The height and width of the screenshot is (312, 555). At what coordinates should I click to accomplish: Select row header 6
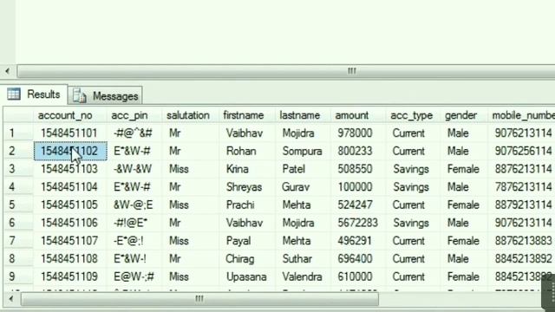click(x=18, y=223)
